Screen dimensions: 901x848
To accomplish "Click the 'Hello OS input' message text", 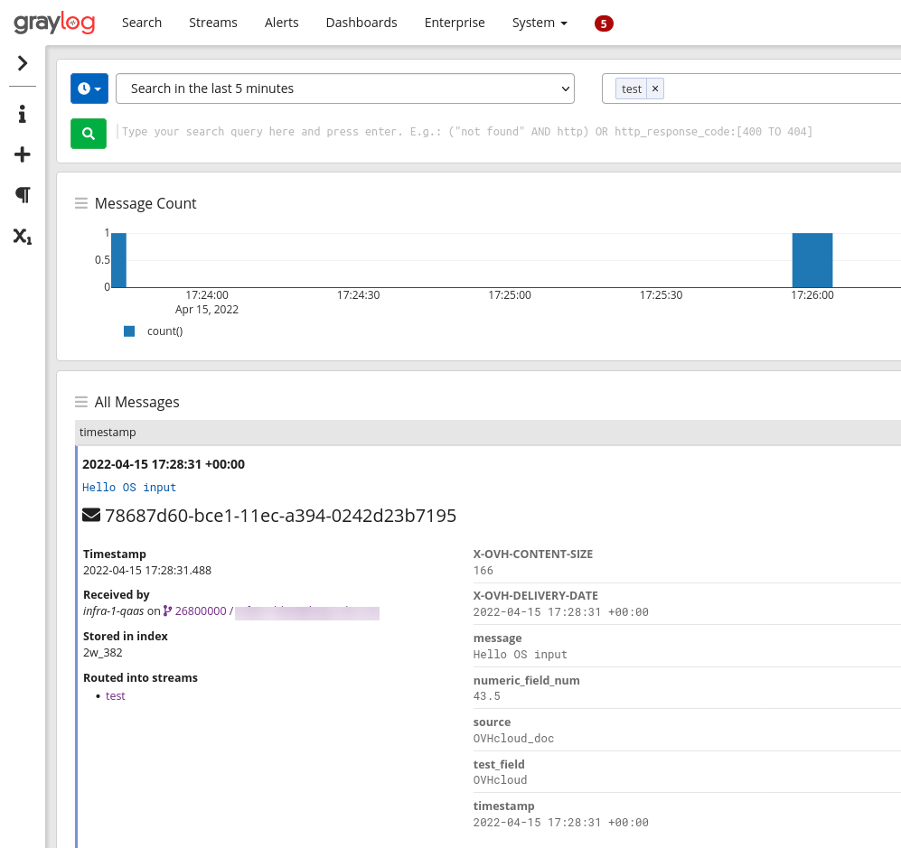I will click(129, 488).
